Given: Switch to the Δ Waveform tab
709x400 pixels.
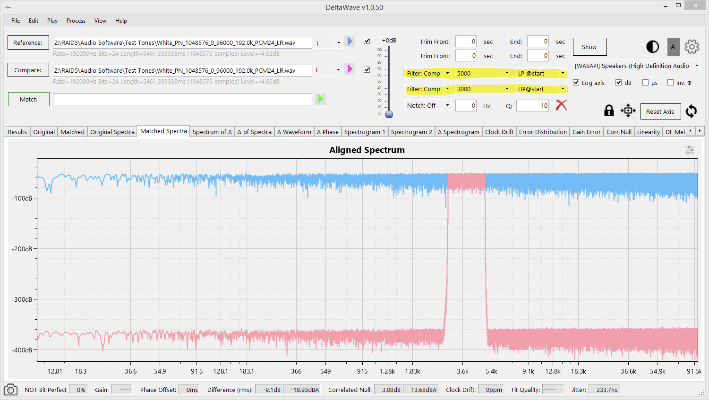Looking at the screenshot, I should click(x=294, y=132).
